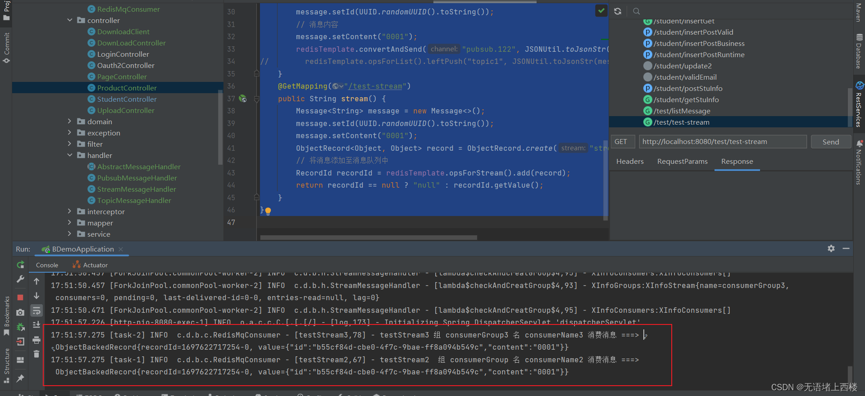
Task: Pin the Run tab with pin icon
Action: tap(20, 378)
